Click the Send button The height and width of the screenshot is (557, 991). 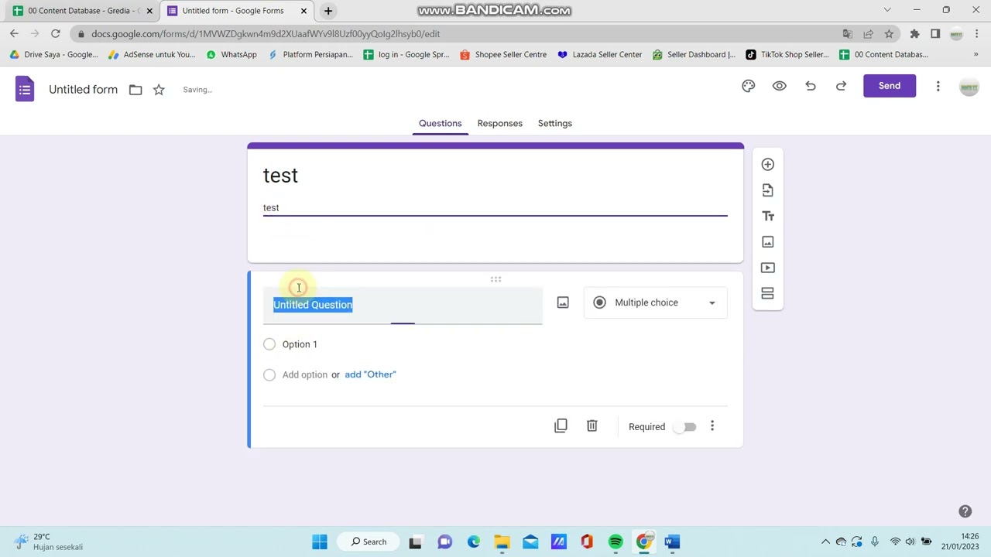[889, 86]
